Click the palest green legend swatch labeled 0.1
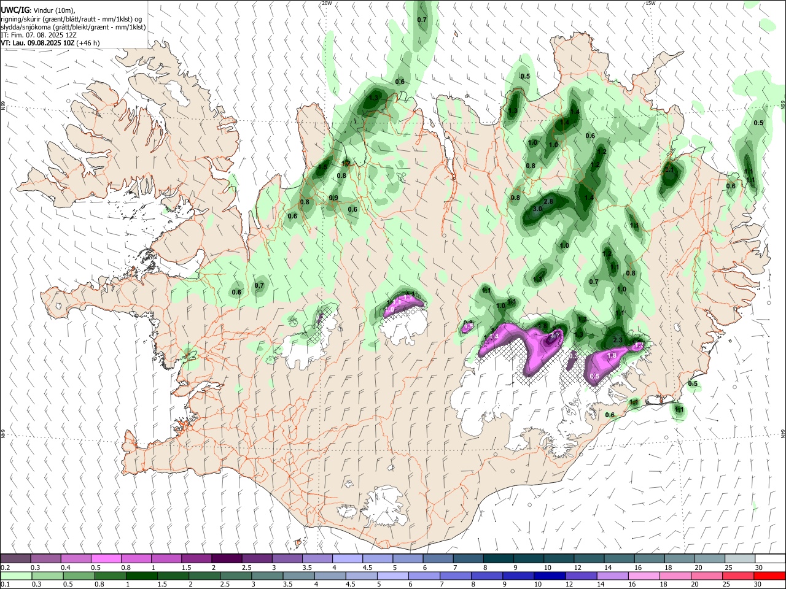 click(16, 576)
